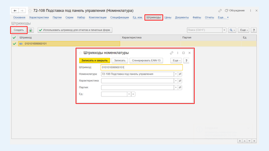
Task: Move up one row with the up arrow
Action: tap(245, 141)
